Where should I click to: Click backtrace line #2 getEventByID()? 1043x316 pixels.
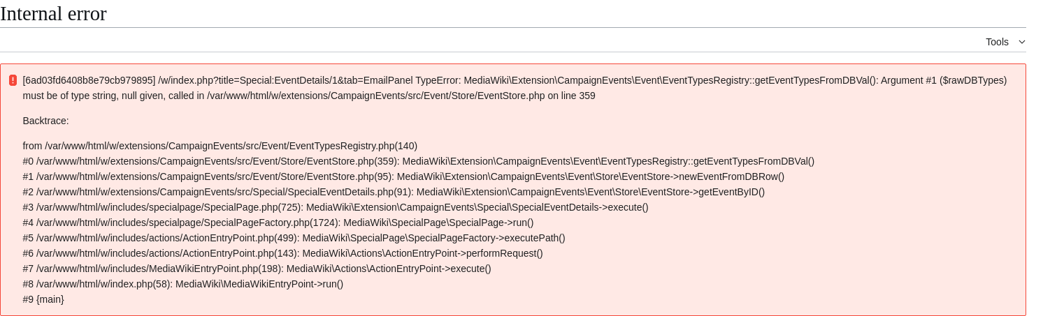pyautogui.click(x=394, y=192)
